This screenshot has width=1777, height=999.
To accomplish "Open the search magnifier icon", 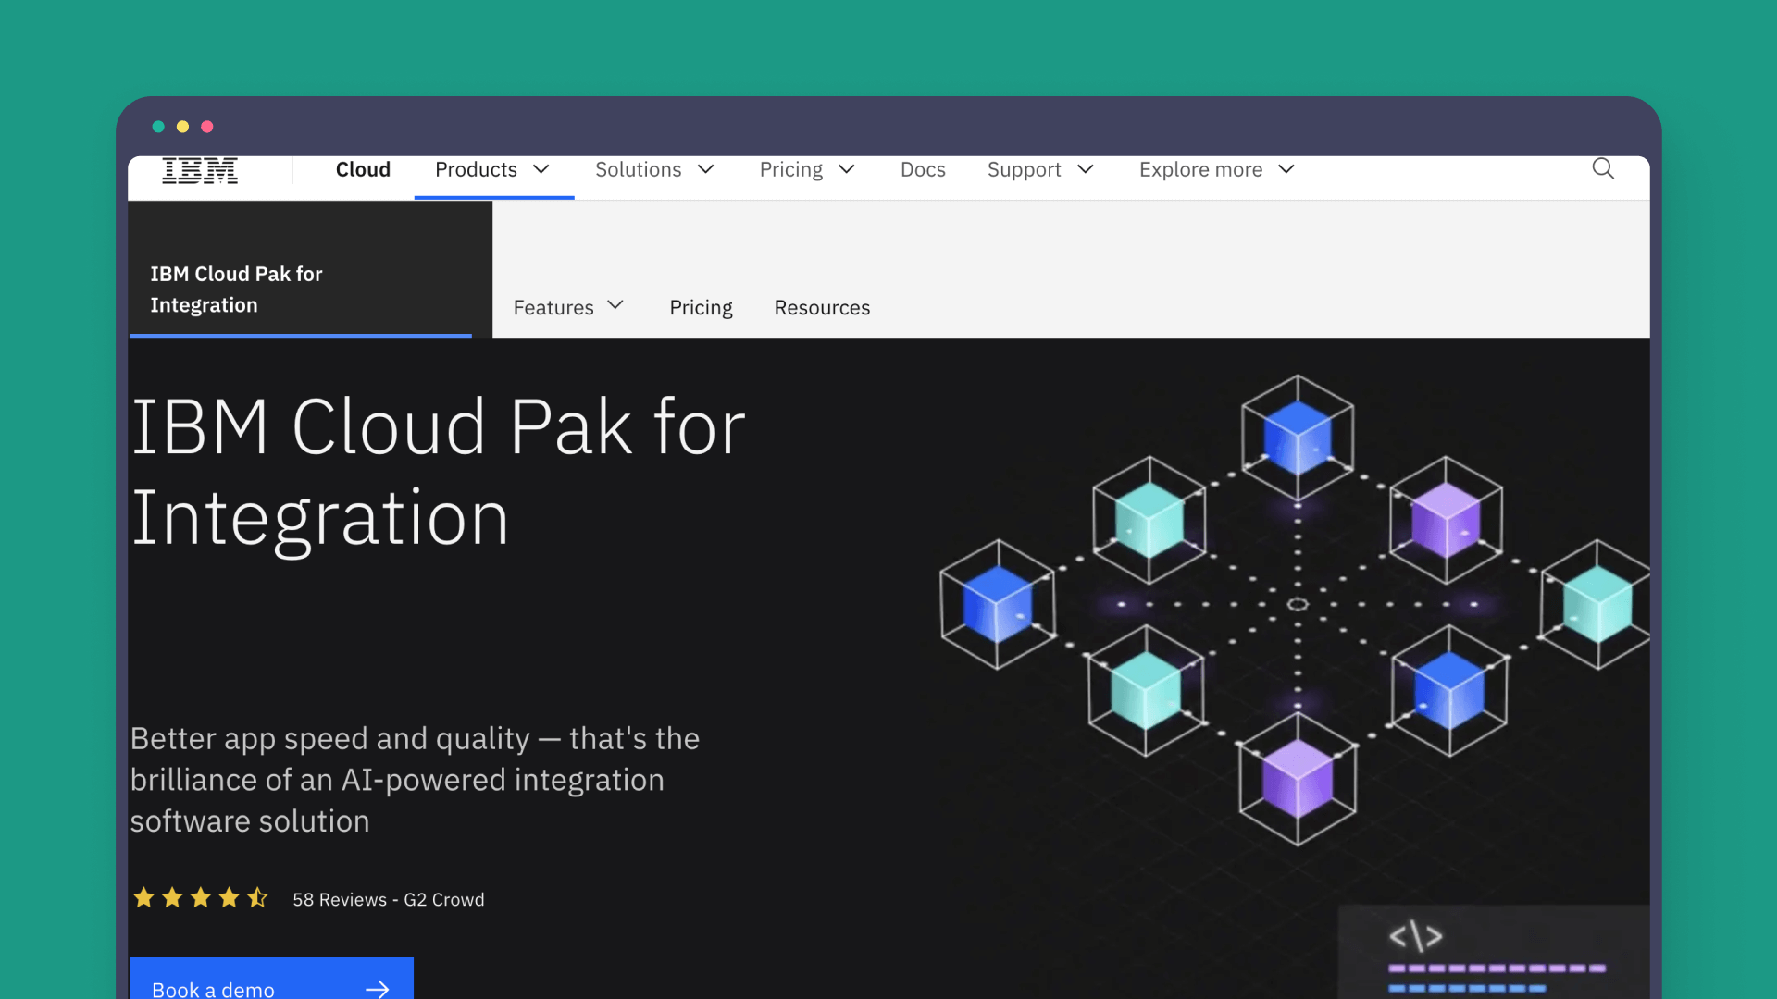I will (1603, 168).
